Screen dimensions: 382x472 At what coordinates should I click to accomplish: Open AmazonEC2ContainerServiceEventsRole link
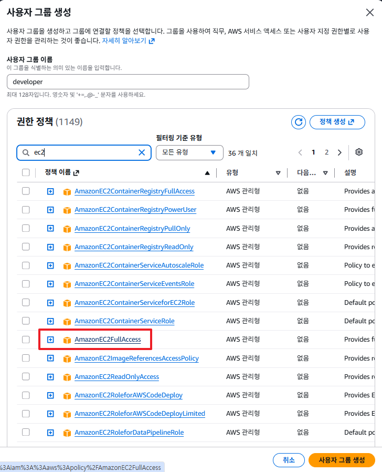coord(134,283)
